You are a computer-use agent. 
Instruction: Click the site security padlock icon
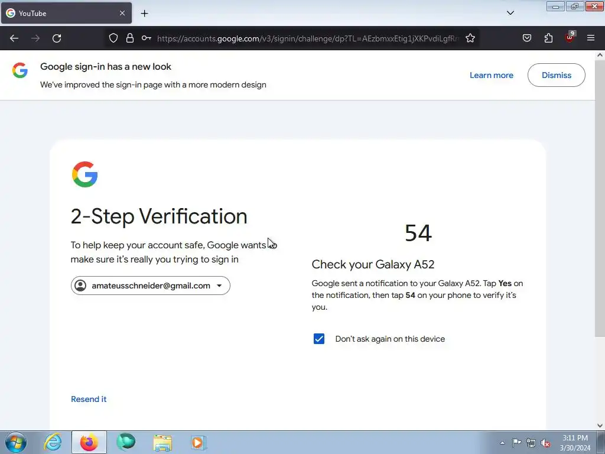[130, 38]
